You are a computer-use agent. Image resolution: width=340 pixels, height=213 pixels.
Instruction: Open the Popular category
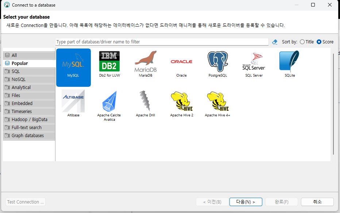[29, 63]
